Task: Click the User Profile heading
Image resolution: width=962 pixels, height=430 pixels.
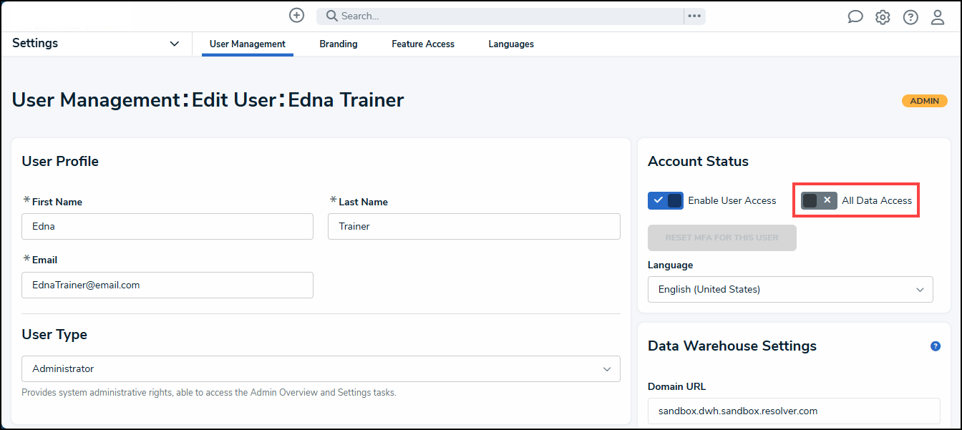Action: (x=60, y=162)
